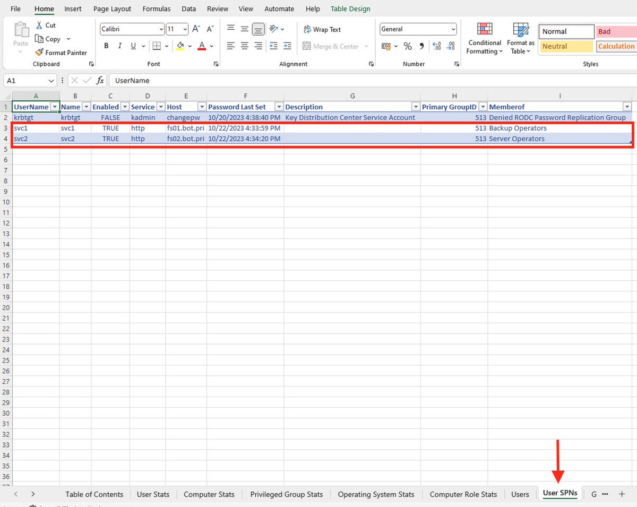Switch to the Table Design ribbon tab
This screenshot has width=637, height=507.
point(350,8)
